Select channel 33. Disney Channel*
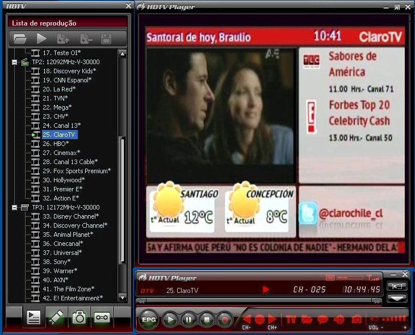The height and width of the screenshot is (335, 415). 70,216
